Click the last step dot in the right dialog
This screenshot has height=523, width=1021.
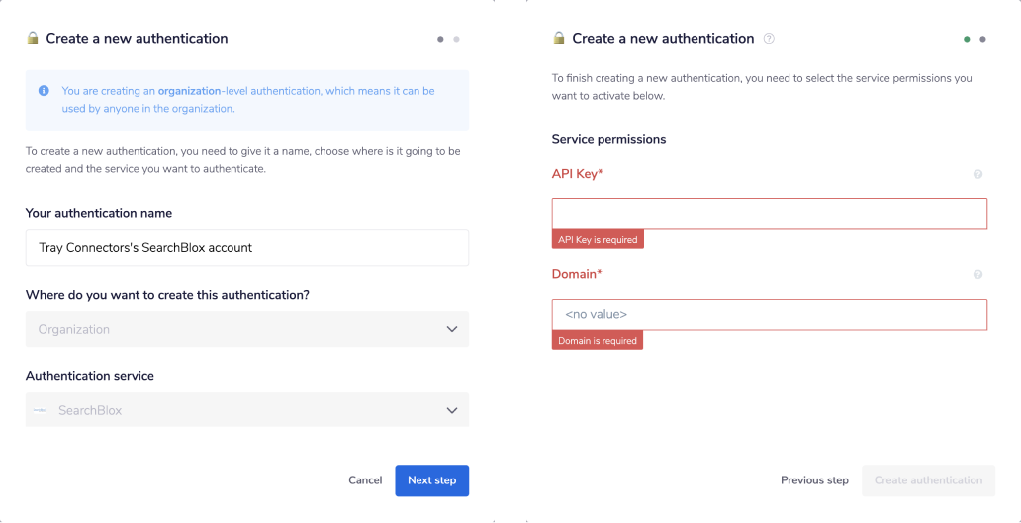tap(982, 40)
